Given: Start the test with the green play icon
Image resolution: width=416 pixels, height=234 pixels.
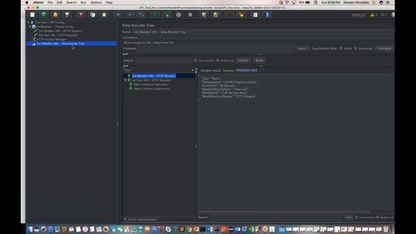Looking at the screenshot, I should (x=155, y=15).
